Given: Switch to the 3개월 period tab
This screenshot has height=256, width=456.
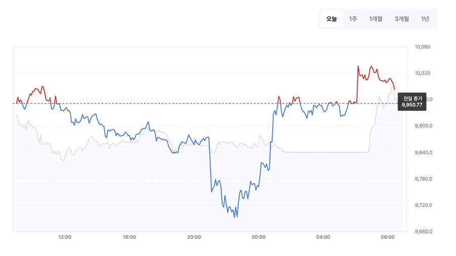Looking at the screenshot, I should 402,19.
